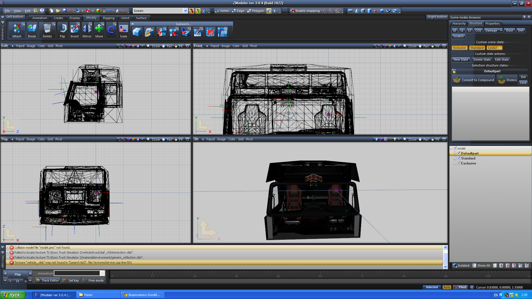Click Convert to Compound button
Screen dimensions: 532x299
[x=474, y=80]
